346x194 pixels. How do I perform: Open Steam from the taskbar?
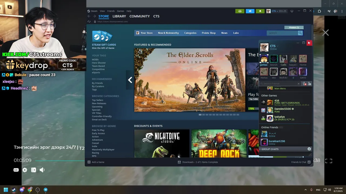[x=14, y=190]
